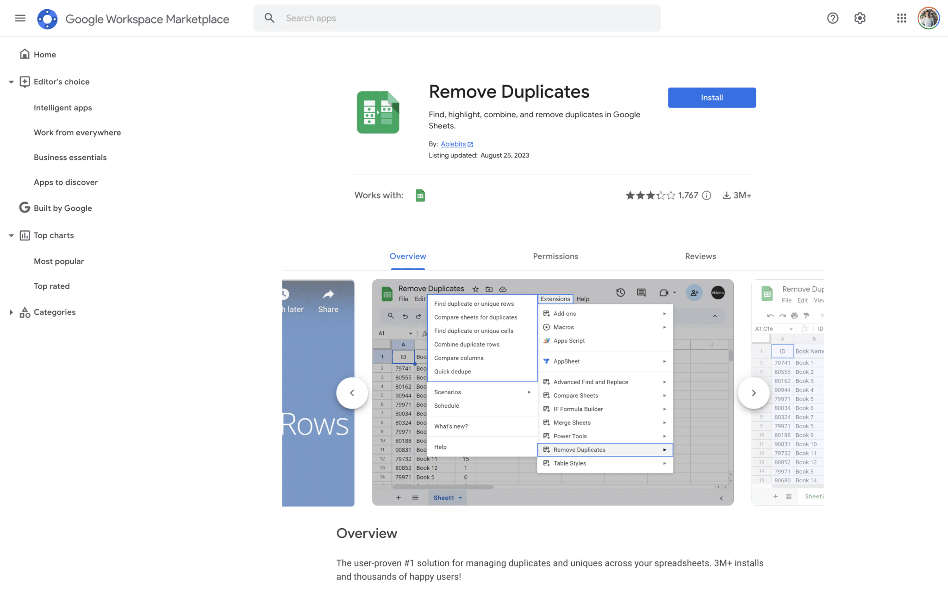Switch to the Reviews tab

click(x=700, y=256)
